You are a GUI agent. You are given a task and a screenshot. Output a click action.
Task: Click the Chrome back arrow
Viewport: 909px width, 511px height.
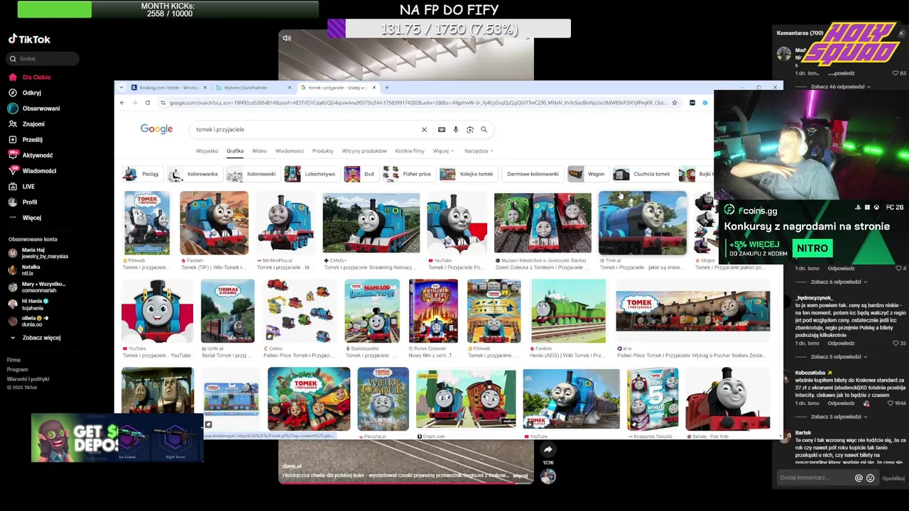122,103
